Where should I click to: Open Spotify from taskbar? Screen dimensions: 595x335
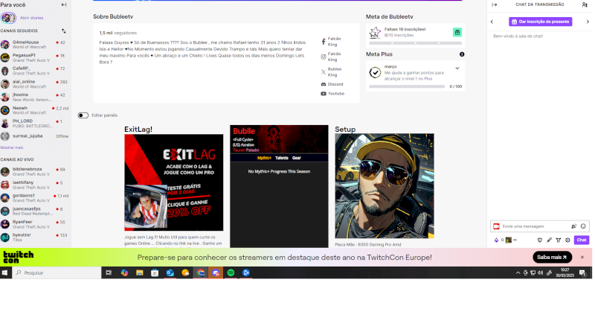click(x=231, y=272)
